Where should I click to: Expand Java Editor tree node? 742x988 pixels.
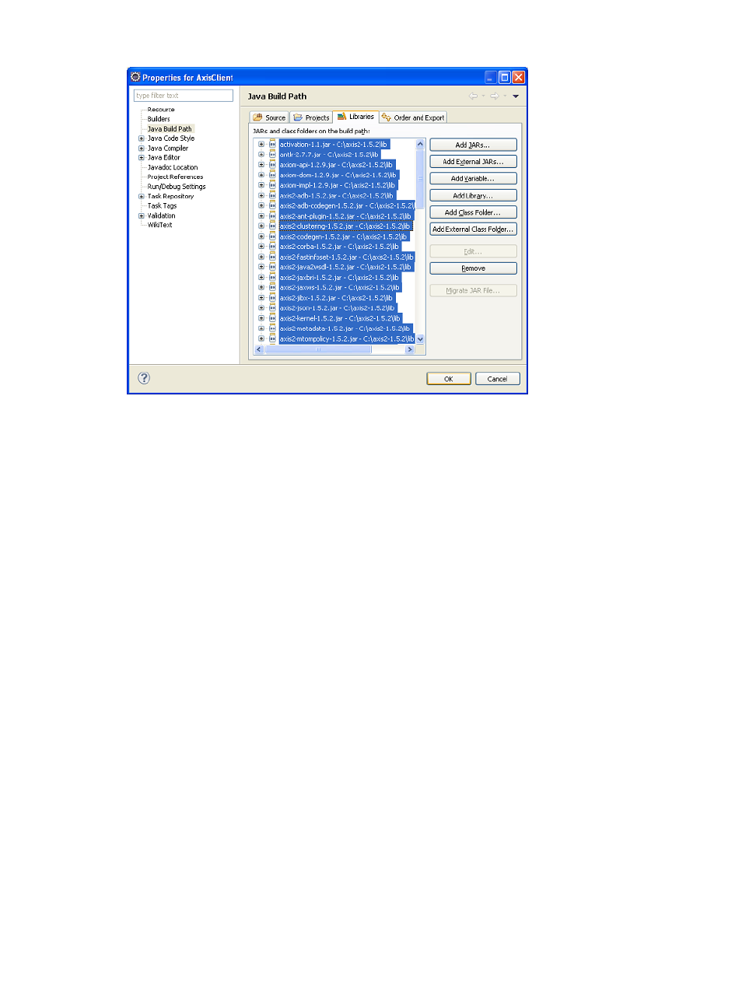[x=142, y=157]
